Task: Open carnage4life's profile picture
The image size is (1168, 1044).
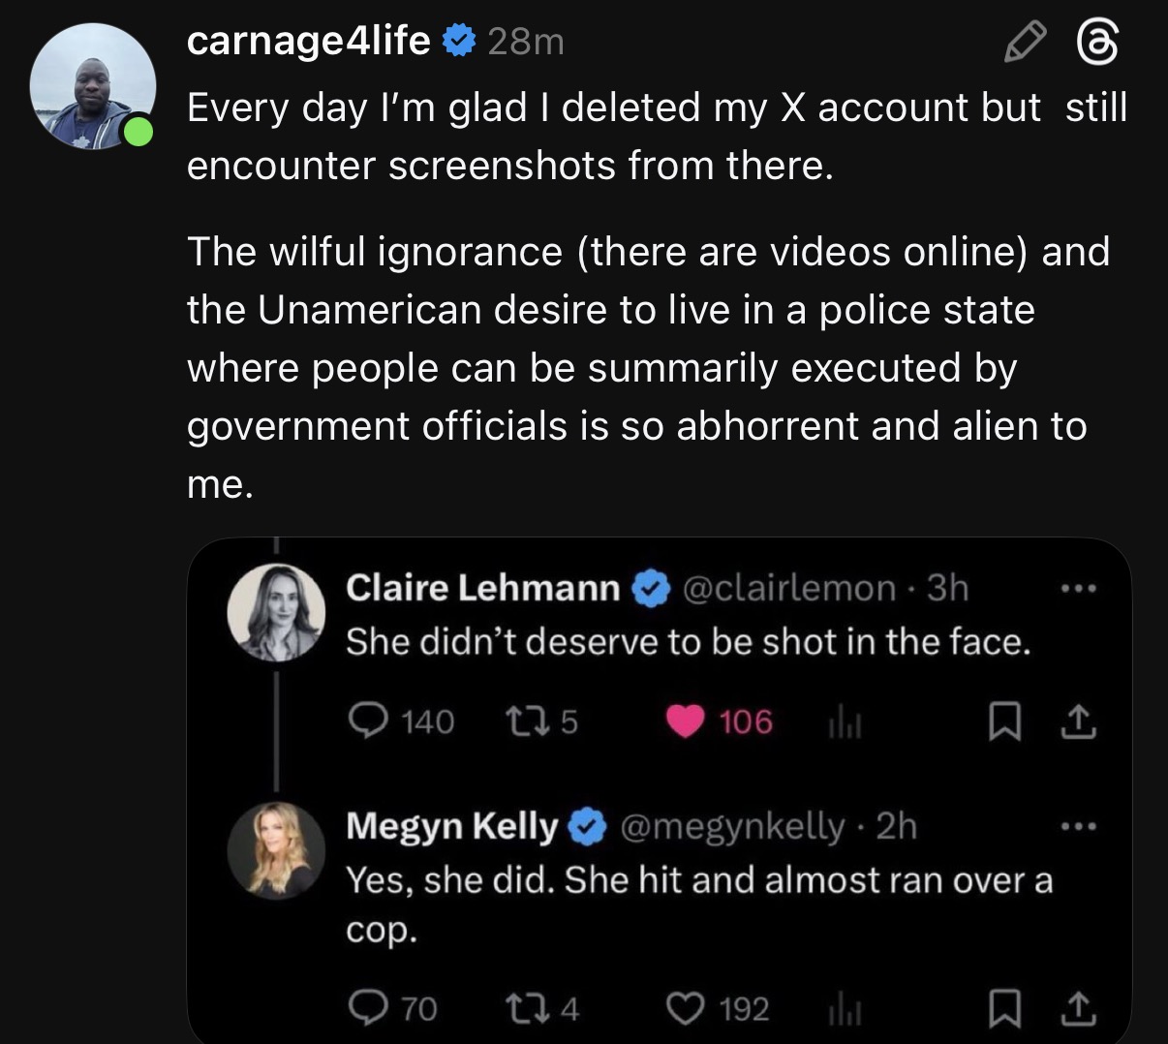Action: click(94, 87)
